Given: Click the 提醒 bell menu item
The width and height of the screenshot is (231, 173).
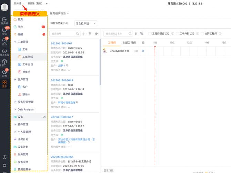Looking at the screenshot, I should (x=20, y=34).
